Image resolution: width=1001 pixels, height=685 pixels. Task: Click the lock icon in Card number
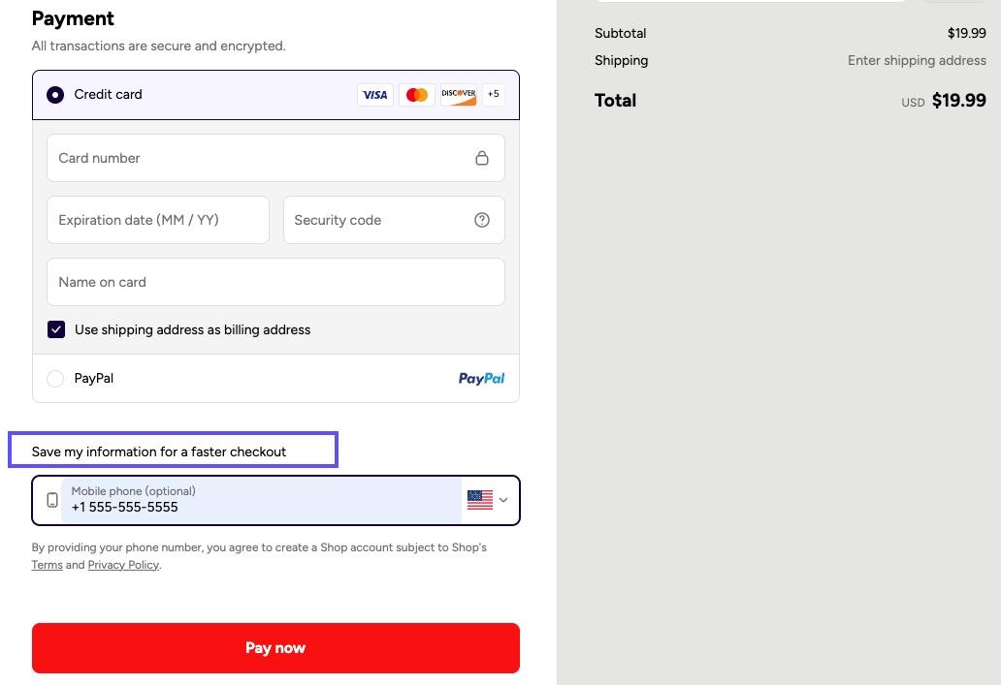482,158
